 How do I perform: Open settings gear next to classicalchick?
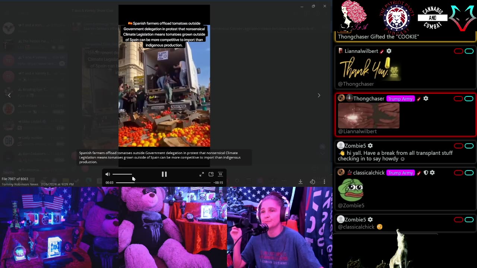coord(432,173)
